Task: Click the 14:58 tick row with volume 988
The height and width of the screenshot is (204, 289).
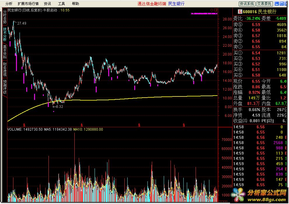Action: click(x=260, y=148)
